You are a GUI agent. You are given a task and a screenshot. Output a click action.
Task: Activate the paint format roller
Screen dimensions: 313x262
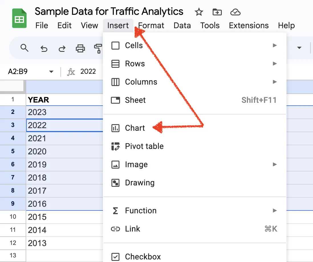98,48
